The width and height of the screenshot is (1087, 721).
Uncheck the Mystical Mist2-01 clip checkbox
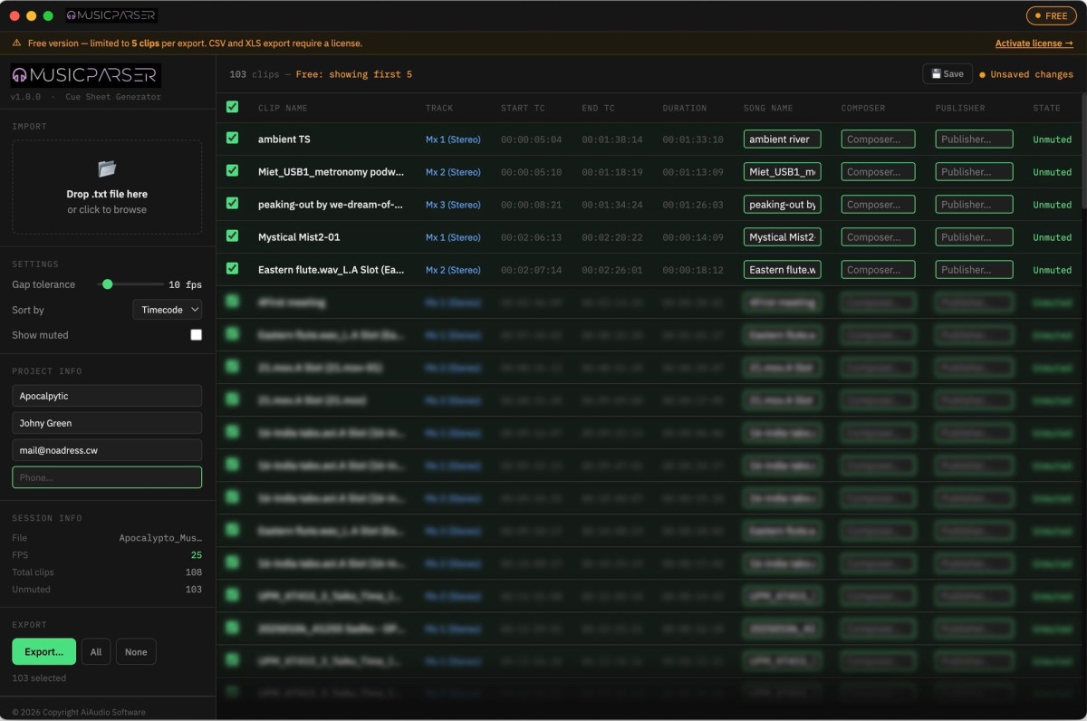(232, 236)
